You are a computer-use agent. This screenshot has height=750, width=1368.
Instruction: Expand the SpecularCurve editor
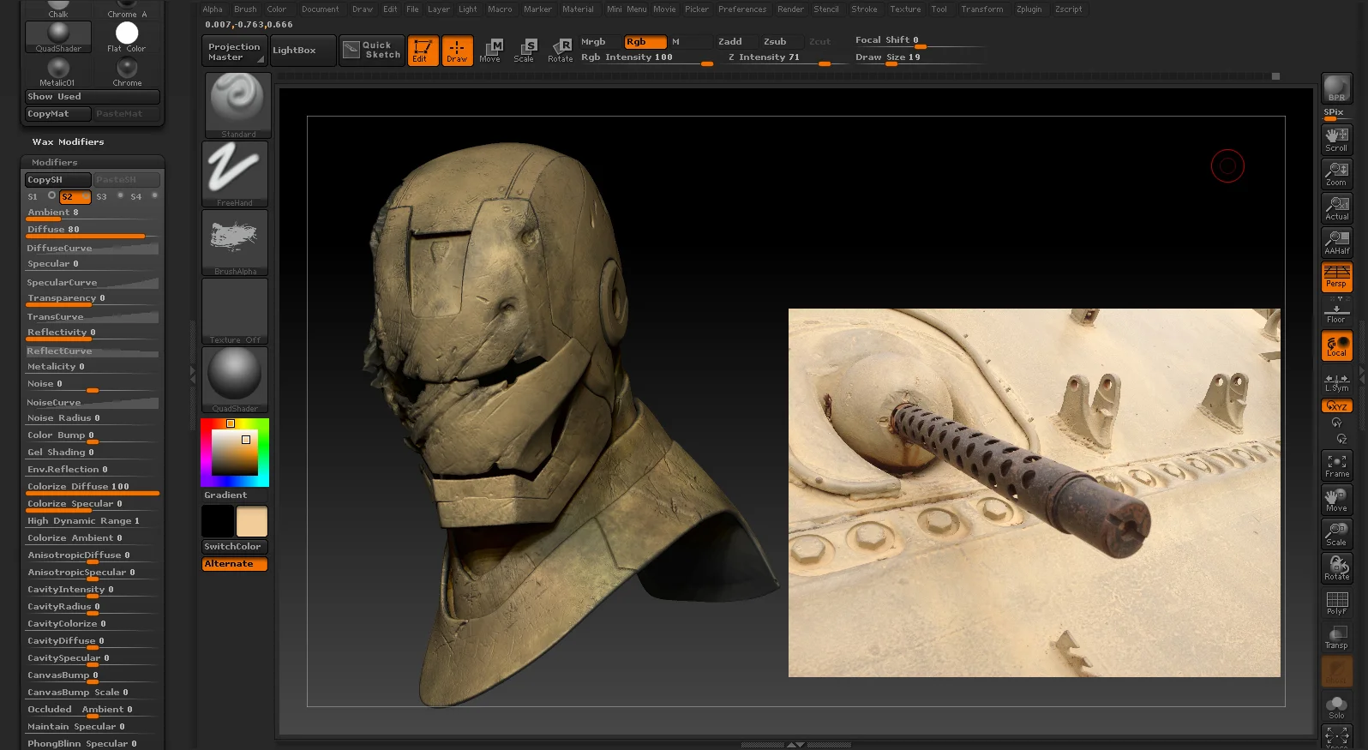92,283
